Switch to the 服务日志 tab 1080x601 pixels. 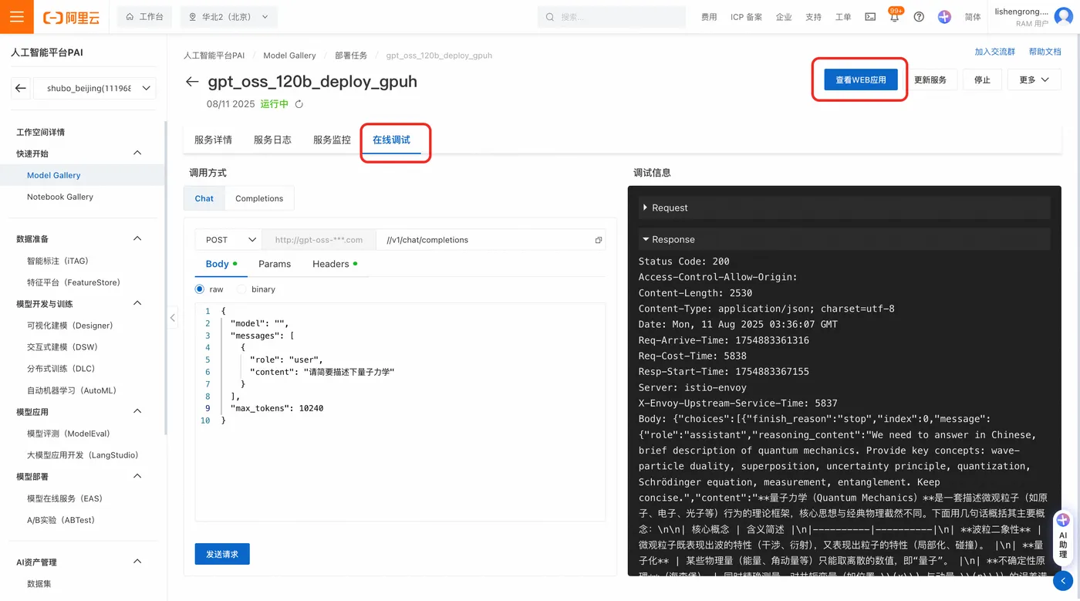(272, 140)
